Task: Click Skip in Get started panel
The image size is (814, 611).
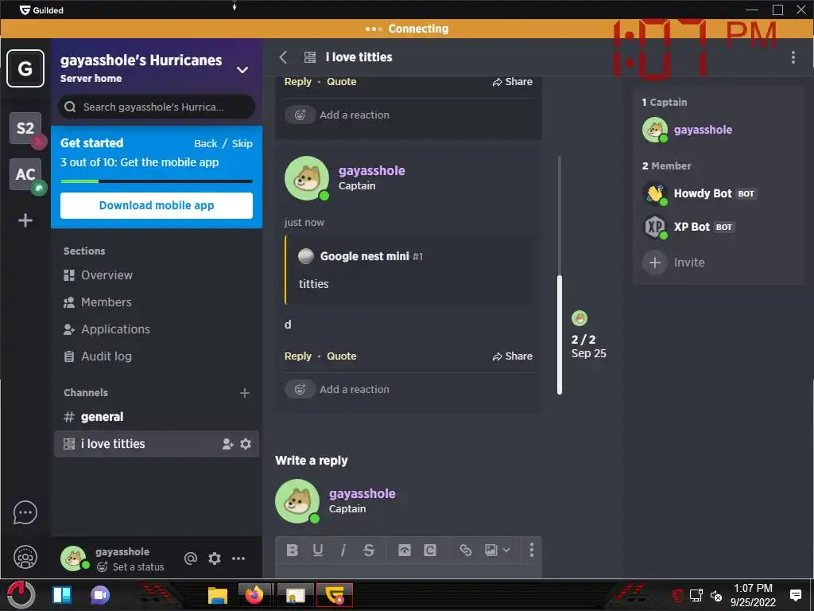Action: pos(242,143)
